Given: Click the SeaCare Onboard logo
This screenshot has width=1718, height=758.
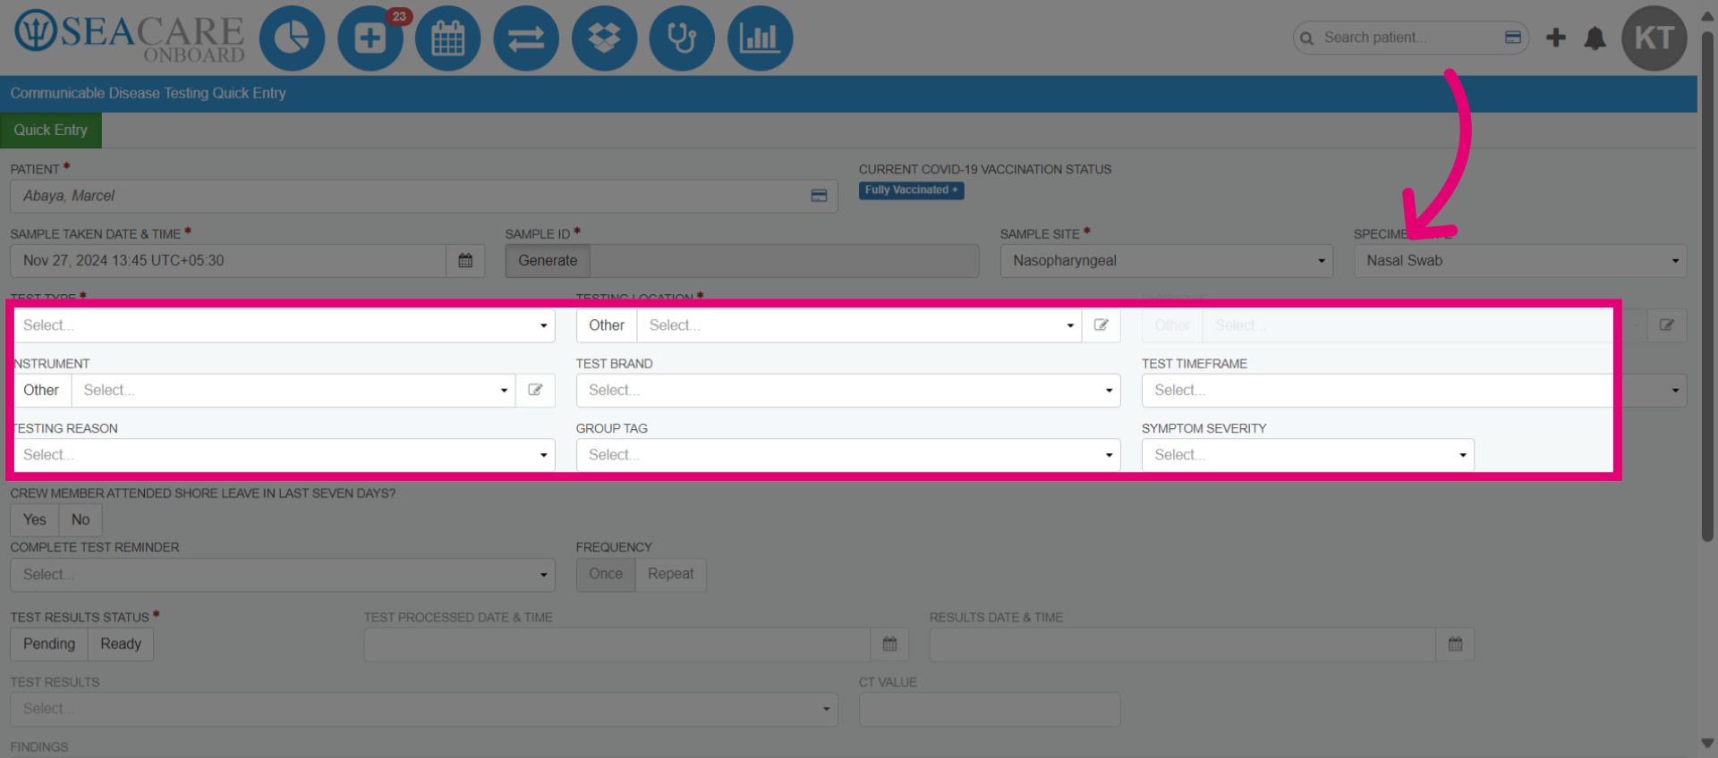Looking at the screenshot, I should 130,38.
